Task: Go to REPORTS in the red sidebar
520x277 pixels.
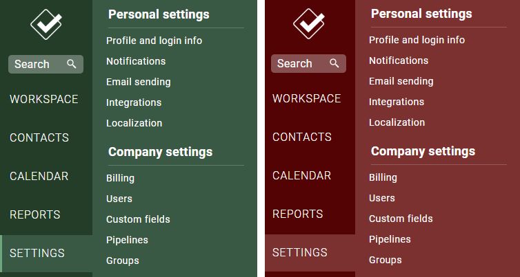Action: pyautogui.click(x=297, y=214)
